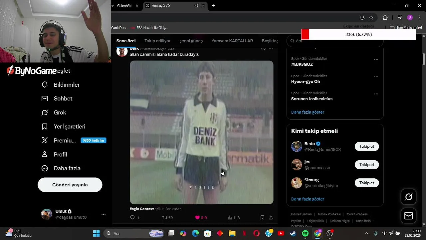Bookmark this page with star icon
This screenshot has width=426, height=240.
tap(371, 17)
